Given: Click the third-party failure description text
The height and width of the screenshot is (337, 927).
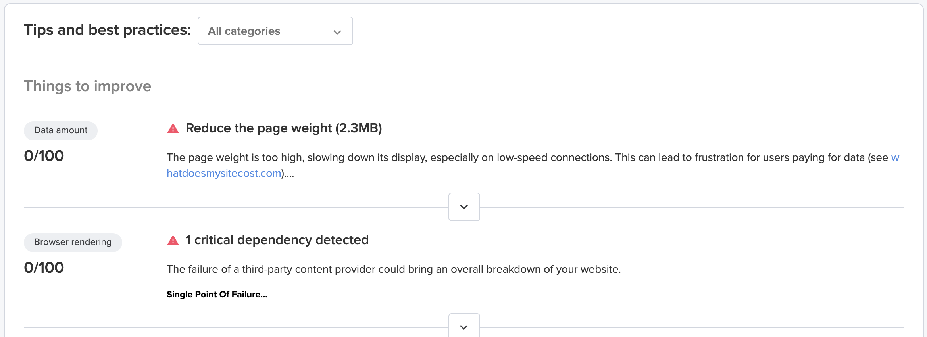Looking at the screenshot, I should 394,269.
